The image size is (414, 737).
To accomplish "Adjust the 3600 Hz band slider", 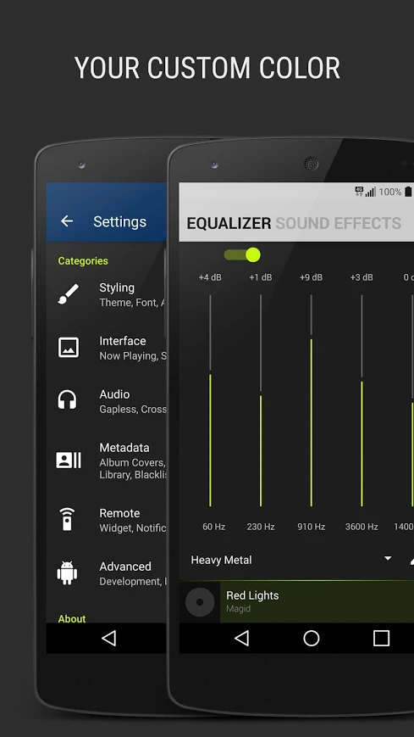I will 362,400.
